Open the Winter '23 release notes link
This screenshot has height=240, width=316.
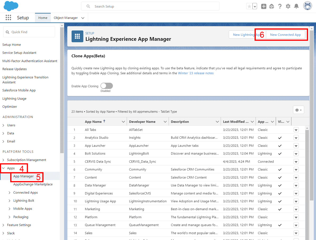pos(196,73)
